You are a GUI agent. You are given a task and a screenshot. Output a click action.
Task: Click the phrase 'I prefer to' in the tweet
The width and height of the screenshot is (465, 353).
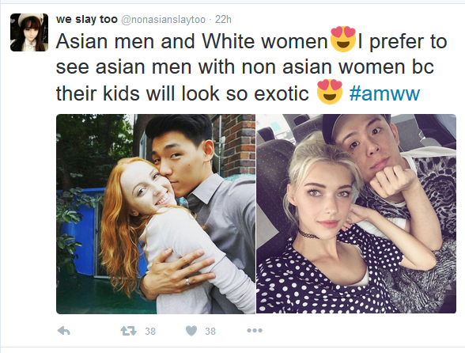point(402,42)
